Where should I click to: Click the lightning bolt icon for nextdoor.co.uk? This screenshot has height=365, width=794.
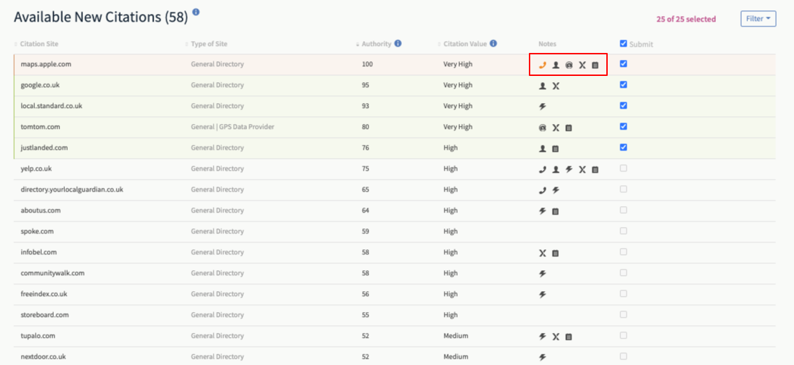coord(542,357)
